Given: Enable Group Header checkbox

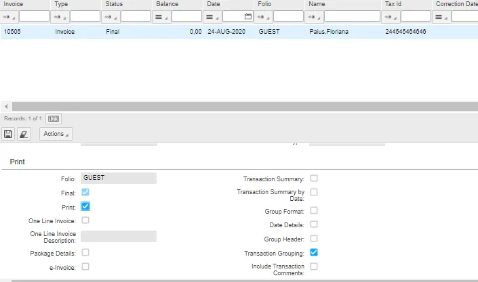Looking at the screenshot, I should point(314,239).
